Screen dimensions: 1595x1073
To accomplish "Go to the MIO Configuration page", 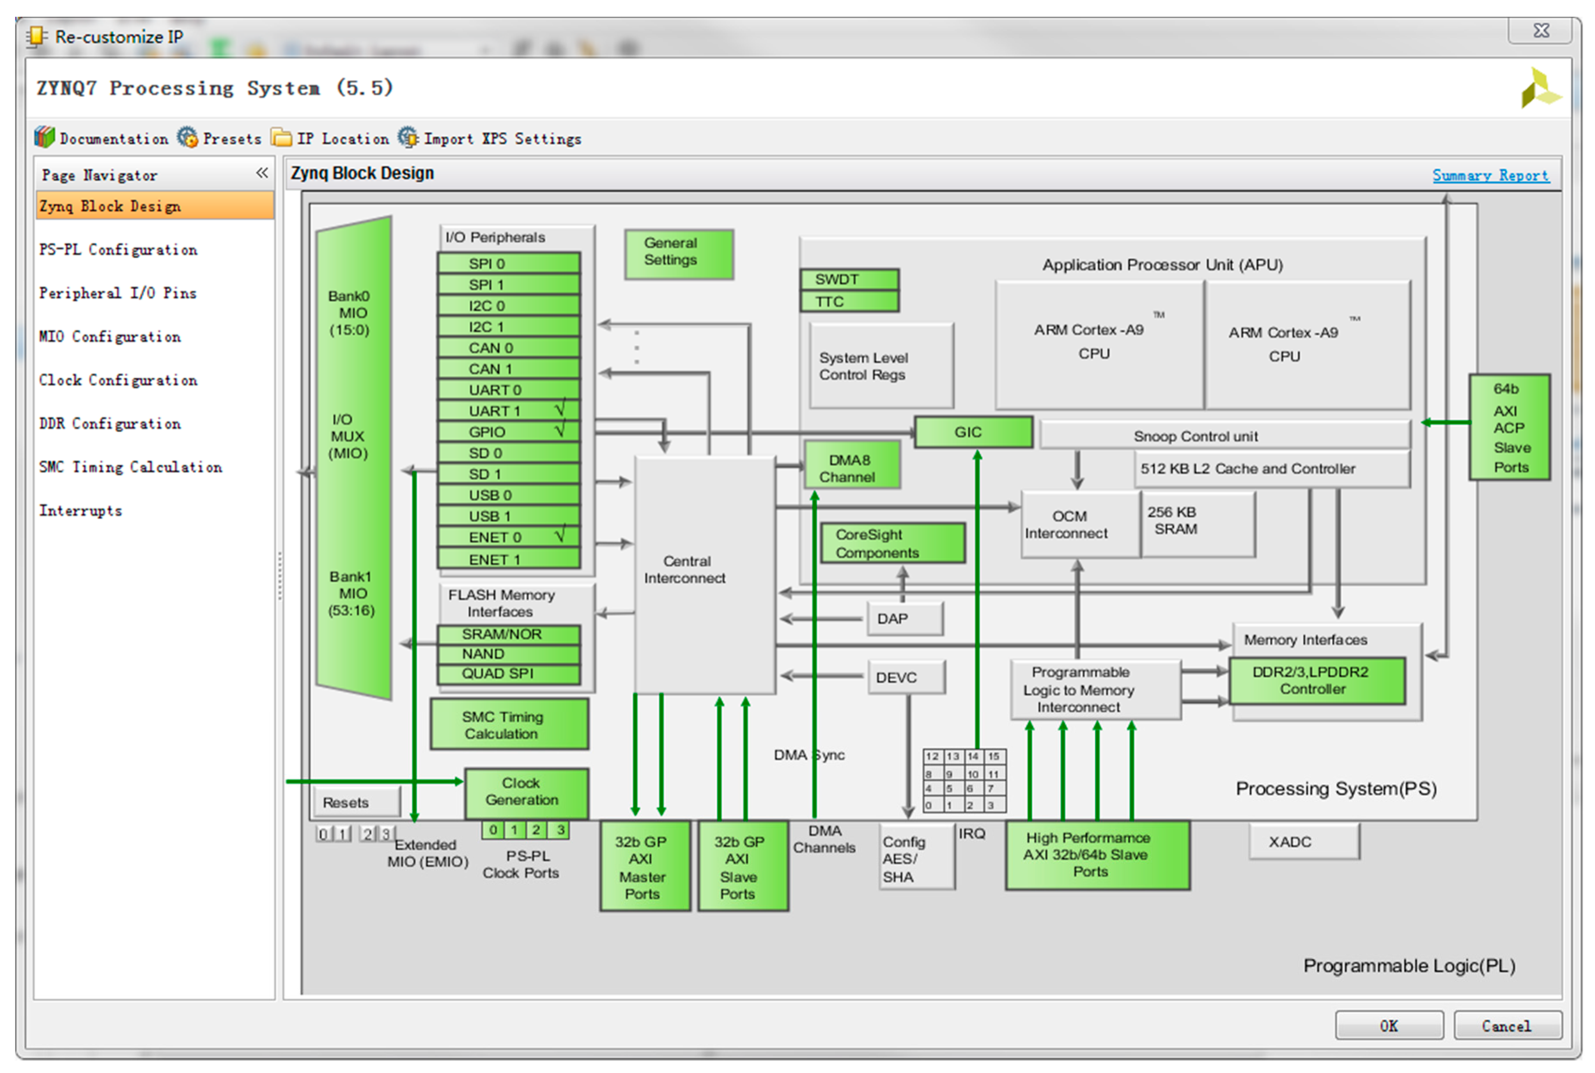I will (110, 337).
